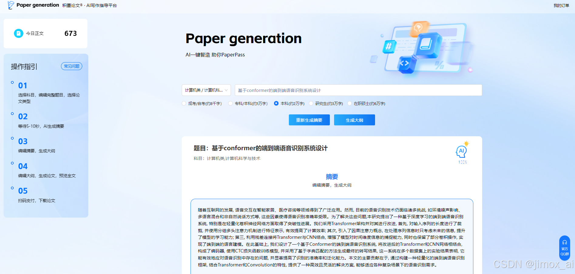Click the paper title input field

click(358, 90)
